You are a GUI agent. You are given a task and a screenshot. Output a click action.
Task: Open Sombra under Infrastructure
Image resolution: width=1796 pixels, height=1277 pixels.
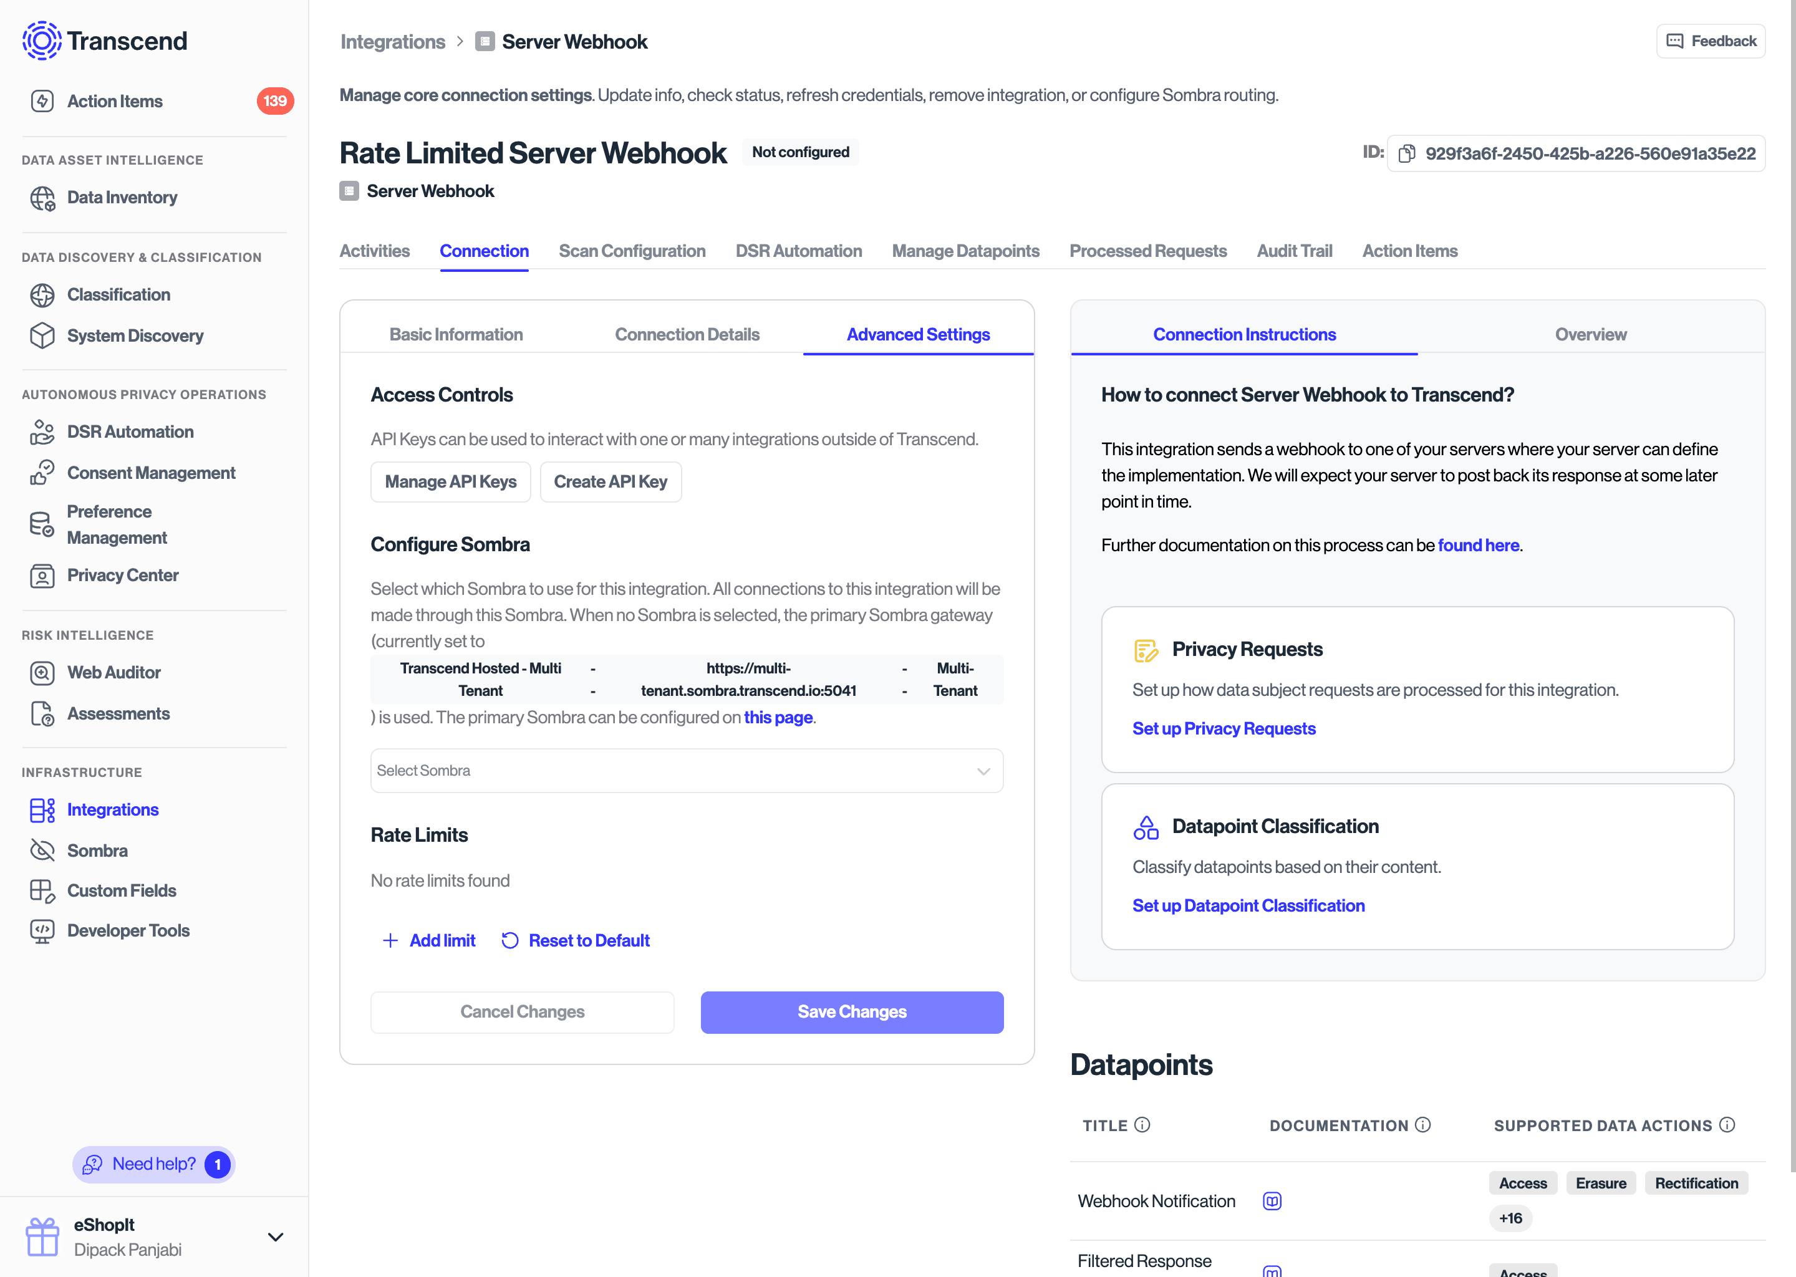point(97,850)
